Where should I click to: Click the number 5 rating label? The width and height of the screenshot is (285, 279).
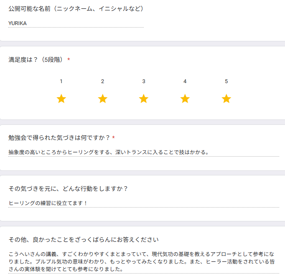tap(226, 81)
